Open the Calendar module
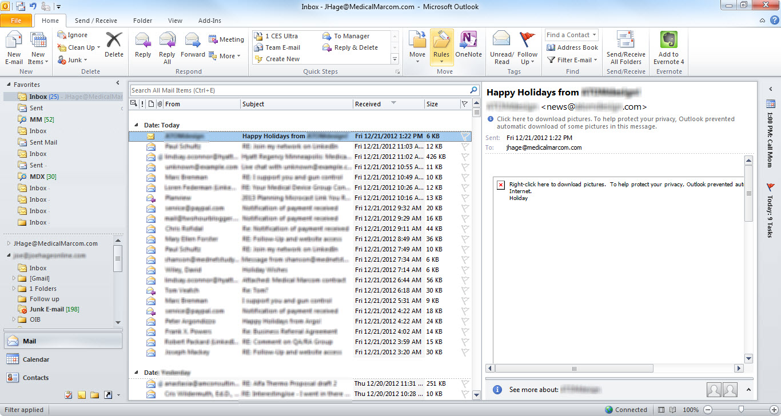781x416 pixels. 62,359
